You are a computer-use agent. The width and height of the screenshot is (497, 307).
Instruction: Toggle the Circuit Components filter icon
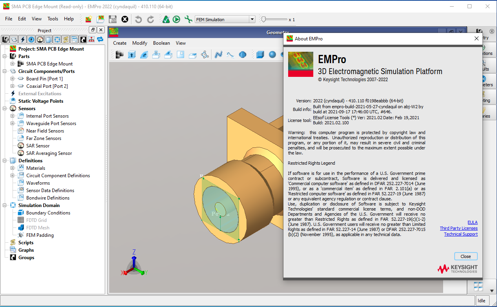point(14,39)
